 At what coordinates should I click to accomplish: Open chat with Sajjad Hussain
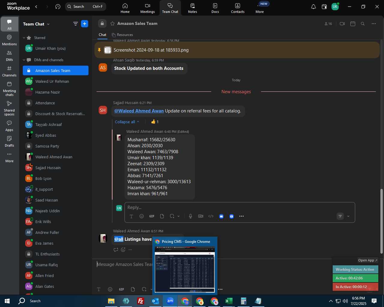pyautogui.click(x=55, y=168)
